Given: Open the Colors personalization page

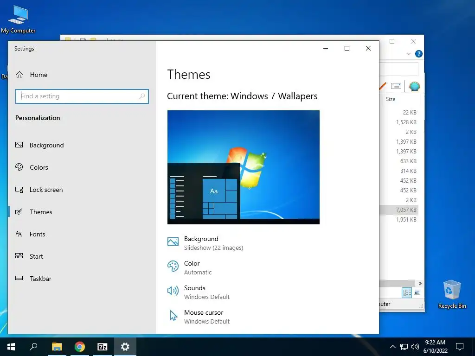Looking at the screenshot, I should 32,167.
